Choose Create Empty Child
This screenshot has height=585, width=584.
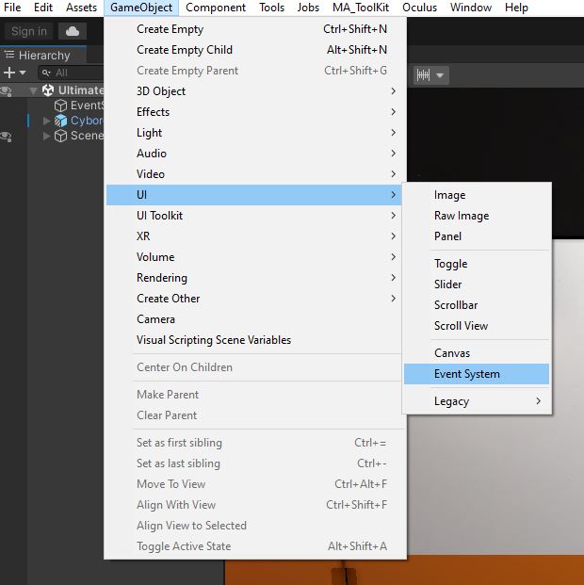pos(254,50)
